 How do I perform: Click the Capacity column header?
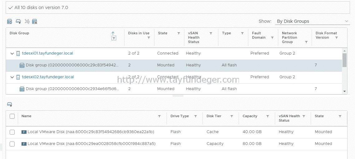tap(250, 116)
